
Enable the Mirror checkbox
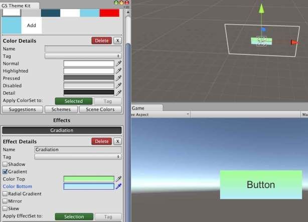pyautogui.click(x=5, y=201)
